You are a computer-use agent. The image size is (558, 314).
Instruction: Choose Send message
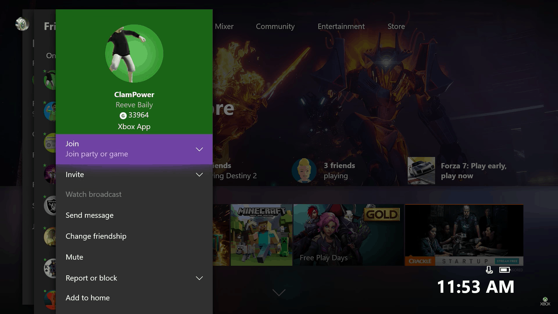tap(134, 215)
